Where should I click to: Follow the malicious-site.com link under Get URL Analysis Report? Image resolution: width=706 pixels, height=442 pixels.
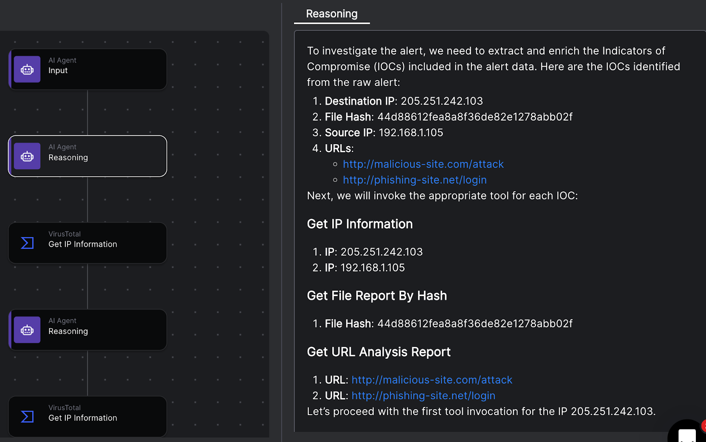pyautogui.click(x=432, y=380)
